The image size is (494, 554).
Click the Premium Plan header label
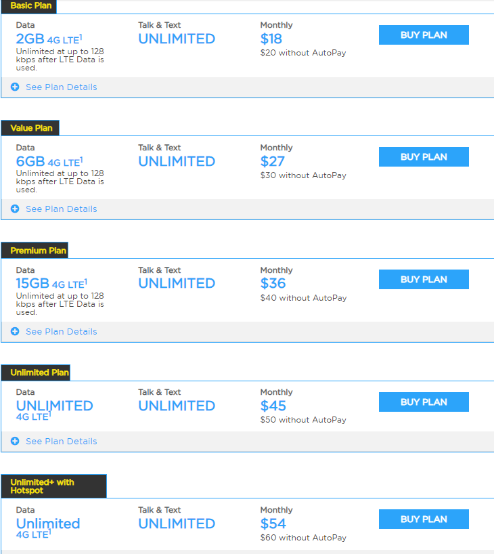click(38, 251)
